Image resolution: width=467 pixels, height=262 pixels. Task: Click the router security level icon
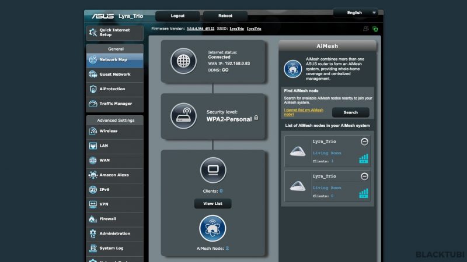[183, 116]
